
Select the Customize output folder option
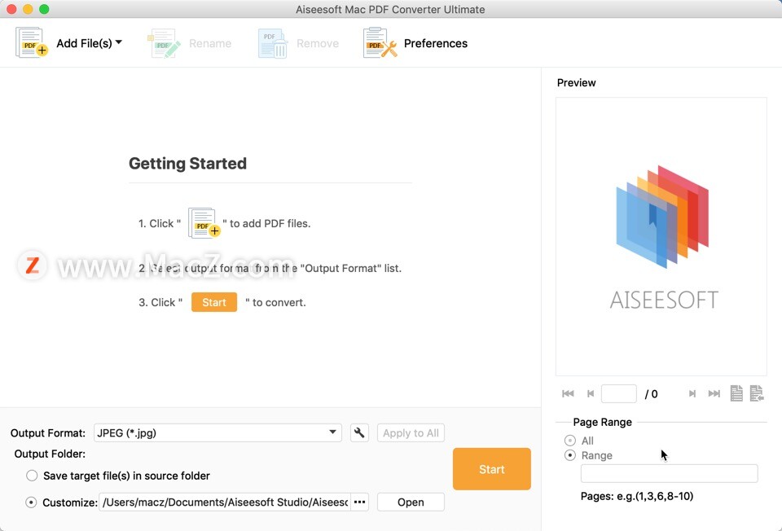(31, 502)
